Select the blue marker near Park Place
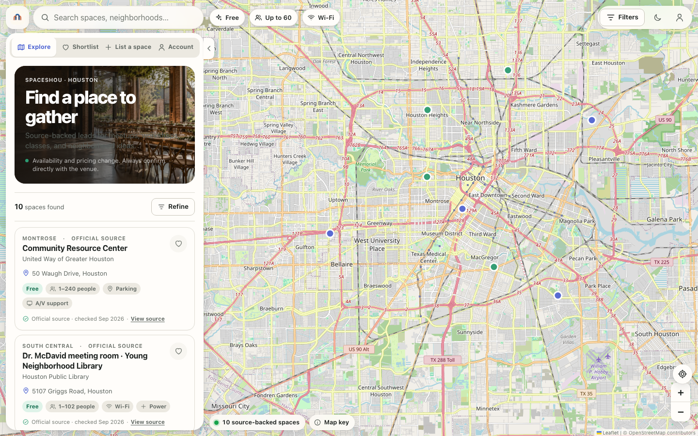698x436 pixels. coord(558,296)
